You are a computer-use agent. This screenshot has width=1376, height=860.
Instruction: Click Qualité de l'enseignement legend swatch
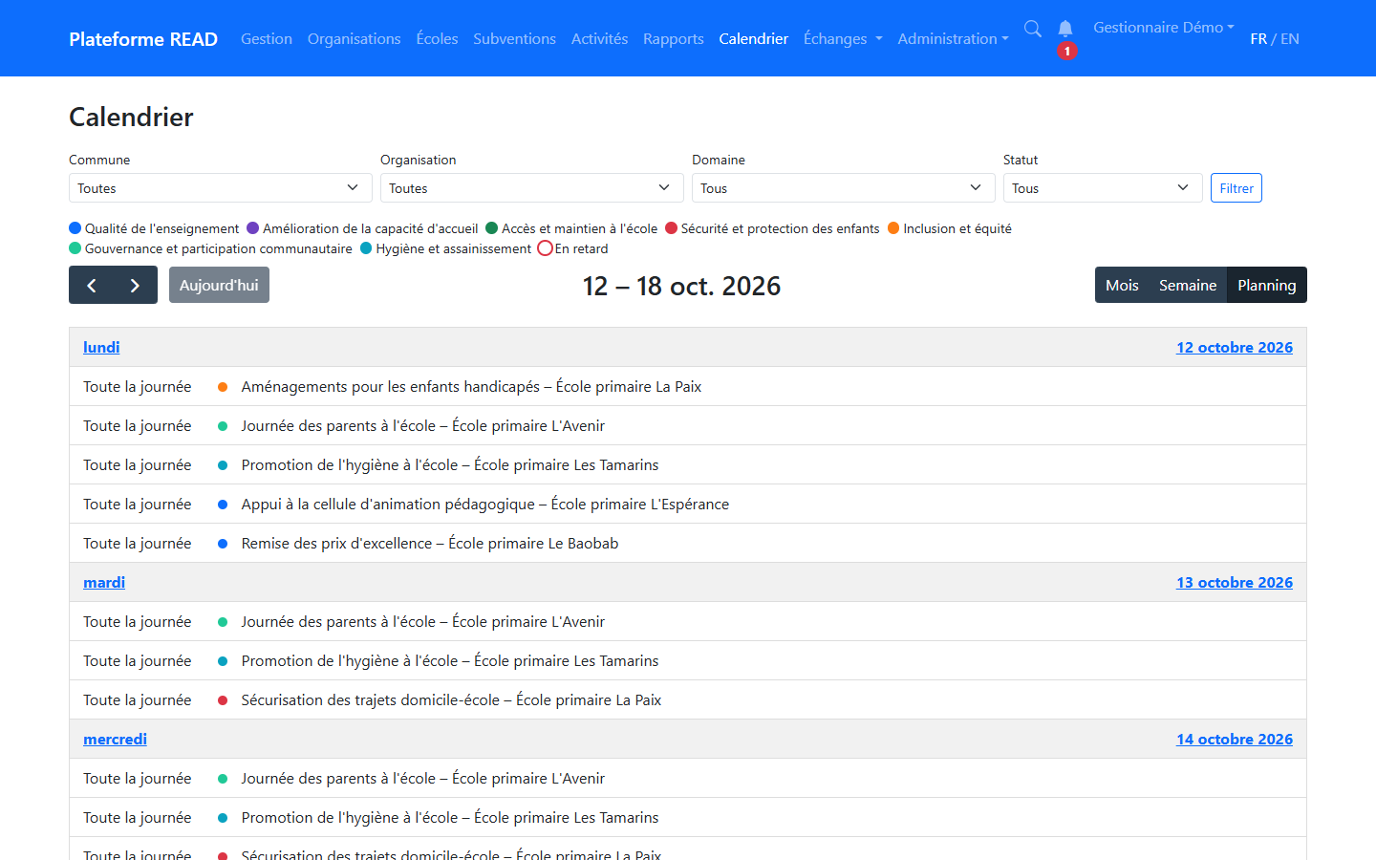pos(75,228)
